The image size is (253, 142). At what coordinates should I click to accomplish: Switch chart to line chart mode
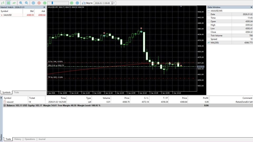(14, 3)
